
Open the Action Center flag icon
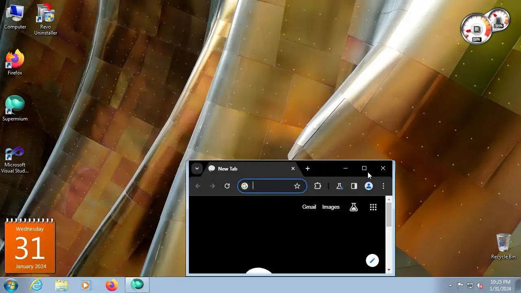click(x=460, y=285)
